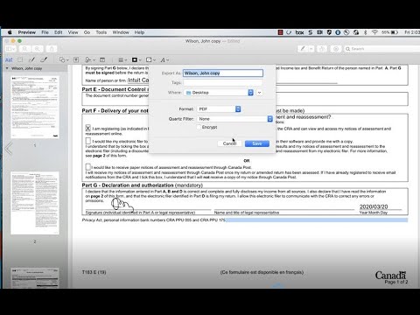Select the text selection (AaI) tool
Screen dimensions: 420x315
click(9, 59)
